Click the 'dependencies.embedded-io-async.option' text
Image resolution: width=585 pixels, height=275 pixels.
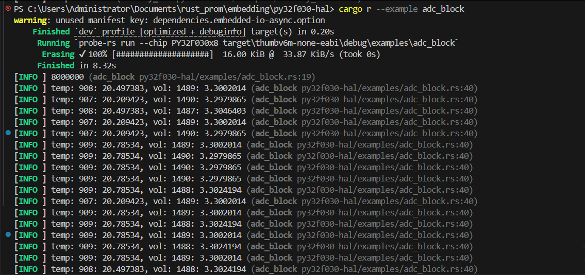pos(239,21)
